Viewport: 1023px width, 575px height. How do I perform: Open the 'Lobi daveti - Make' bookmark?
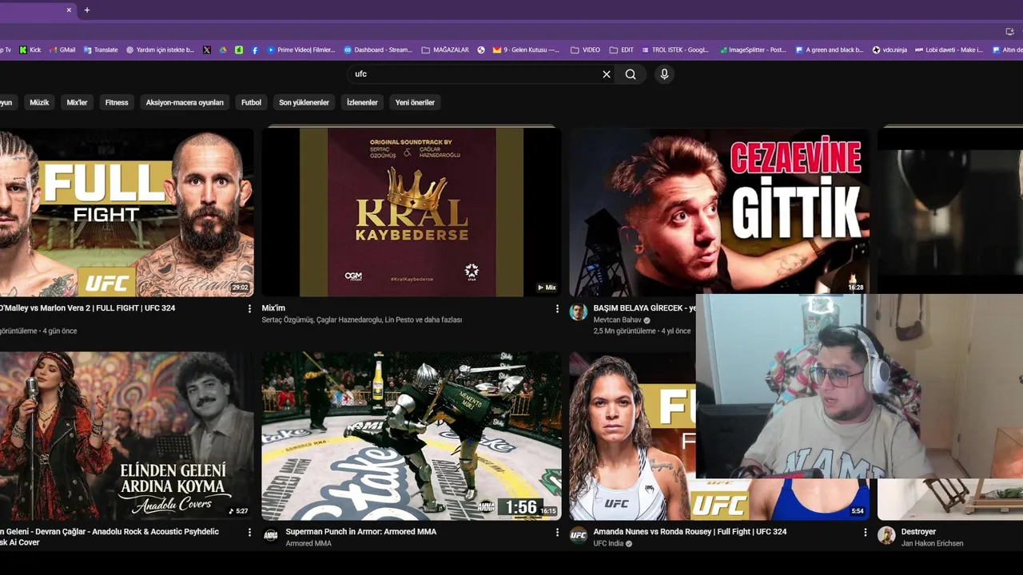pyautogui.click(x=949, y=50)
